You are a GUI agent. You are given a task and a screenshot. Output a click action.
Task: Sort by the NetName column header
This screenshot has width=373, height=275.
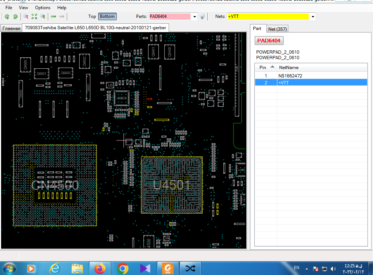point(322,68)
